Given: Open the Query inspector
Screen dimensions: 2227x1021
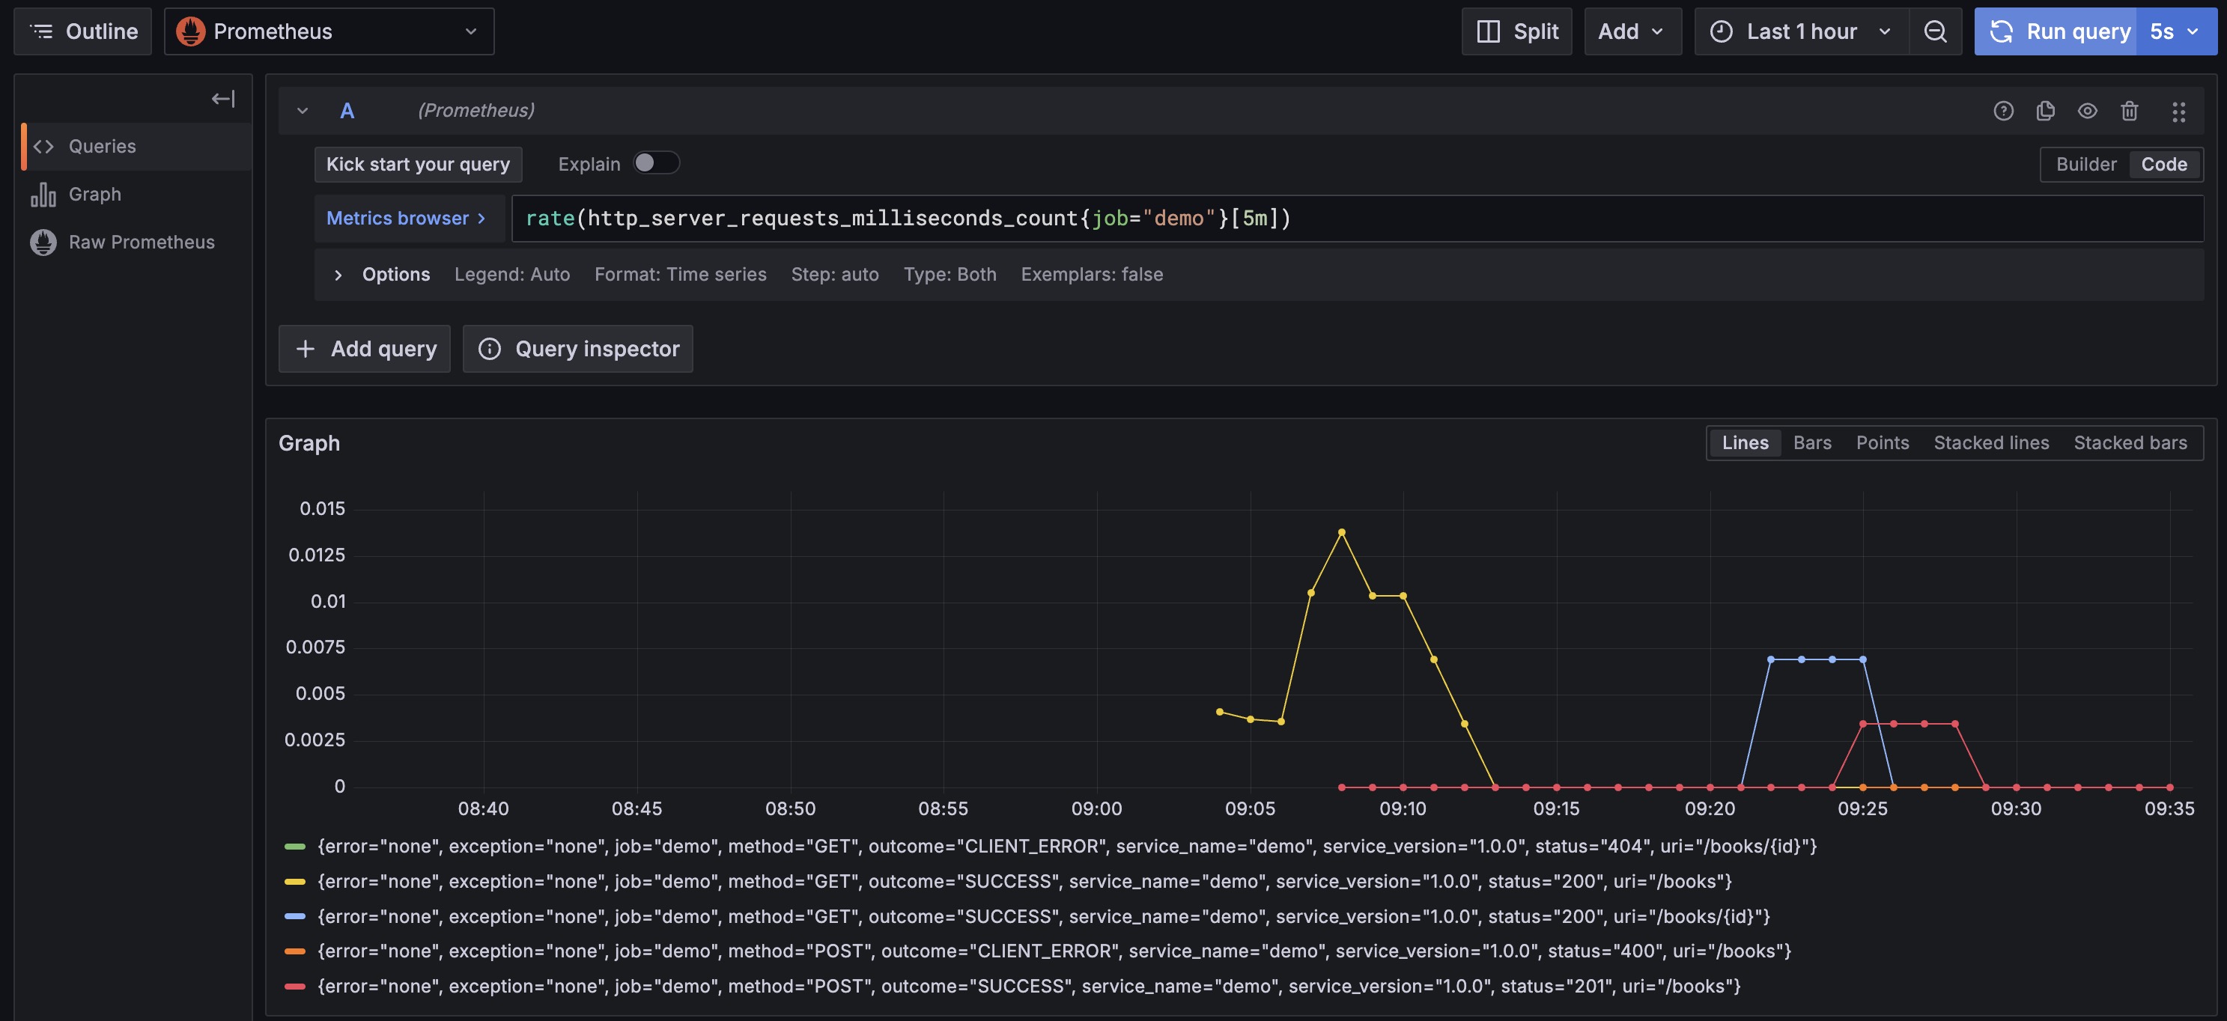Looking at the screenshot, I should [x=577, y=348].
